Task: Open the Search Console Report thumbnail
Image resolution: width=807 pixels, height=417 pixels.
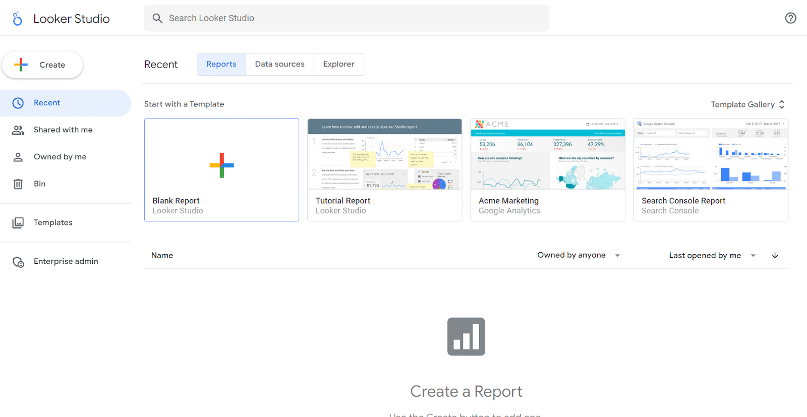Action: click(711, 154)
